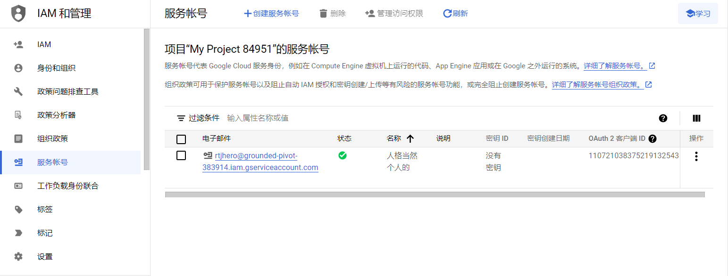Open the table help question-mark icon
The height and width of the screenshot is (276, 728).
pos(663,118)
